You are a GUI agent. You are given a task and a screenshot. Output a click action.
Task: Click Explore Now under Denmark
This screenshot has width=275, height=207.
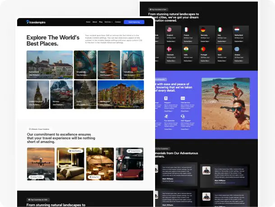pos(170,60)
